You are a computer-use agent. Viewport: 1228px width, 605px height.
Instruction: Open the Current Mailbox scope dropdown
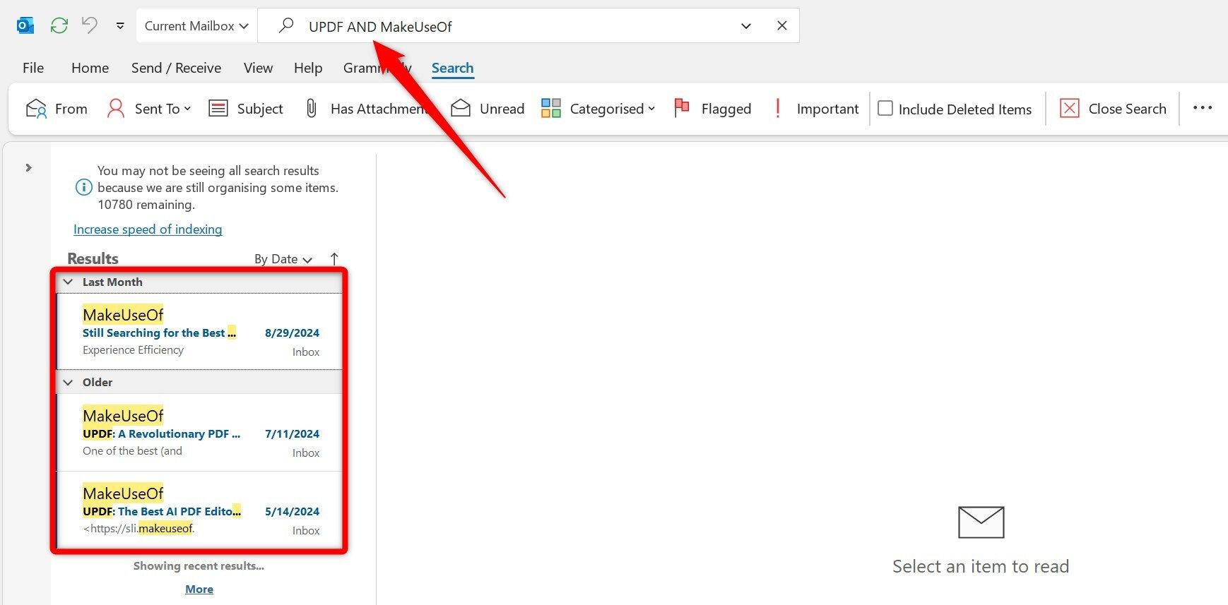click(196, 26)
